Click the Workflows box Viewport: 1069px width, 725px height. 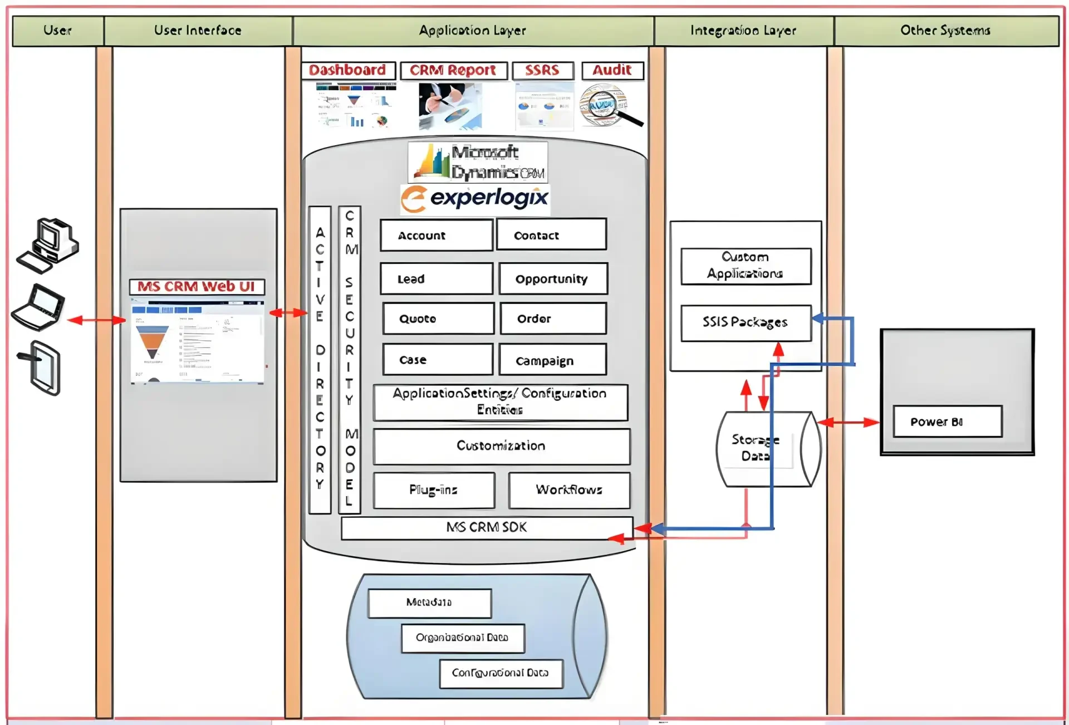[x=570, y=490]
